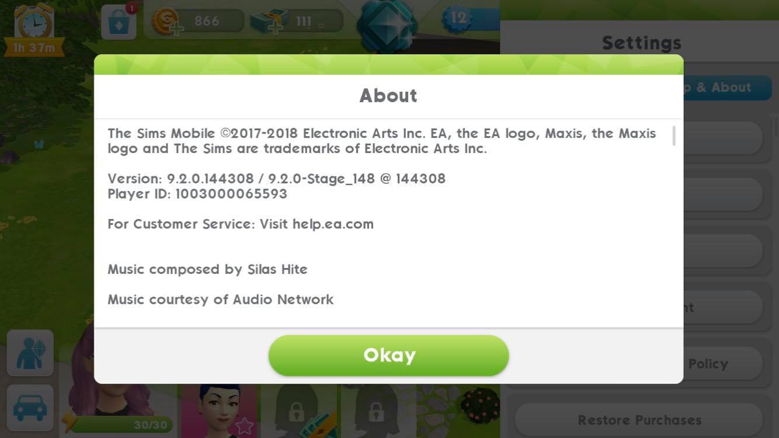Tap the second locked Sim slot
779x438 pixels.
[x=376, y=409]
